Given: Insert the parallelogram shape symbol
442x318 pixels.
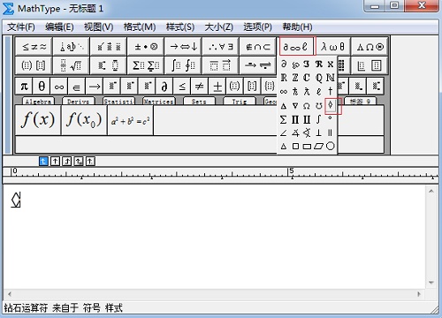Looking at the screenshot, I should [x=318, y=146].
